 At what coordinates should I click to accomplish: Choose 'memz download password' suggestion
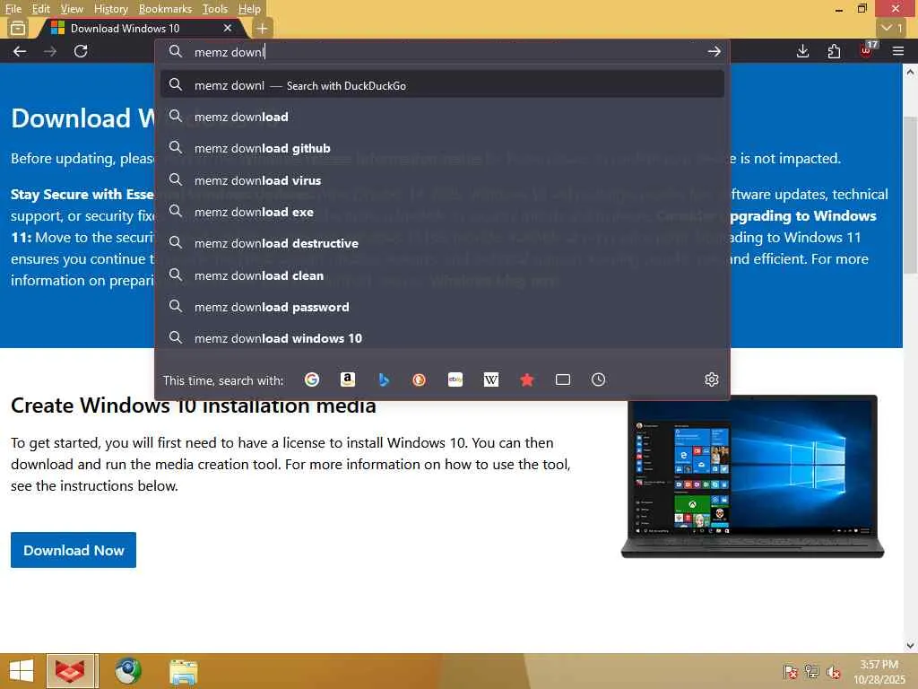pyautogui.click(x=442, y=307)
